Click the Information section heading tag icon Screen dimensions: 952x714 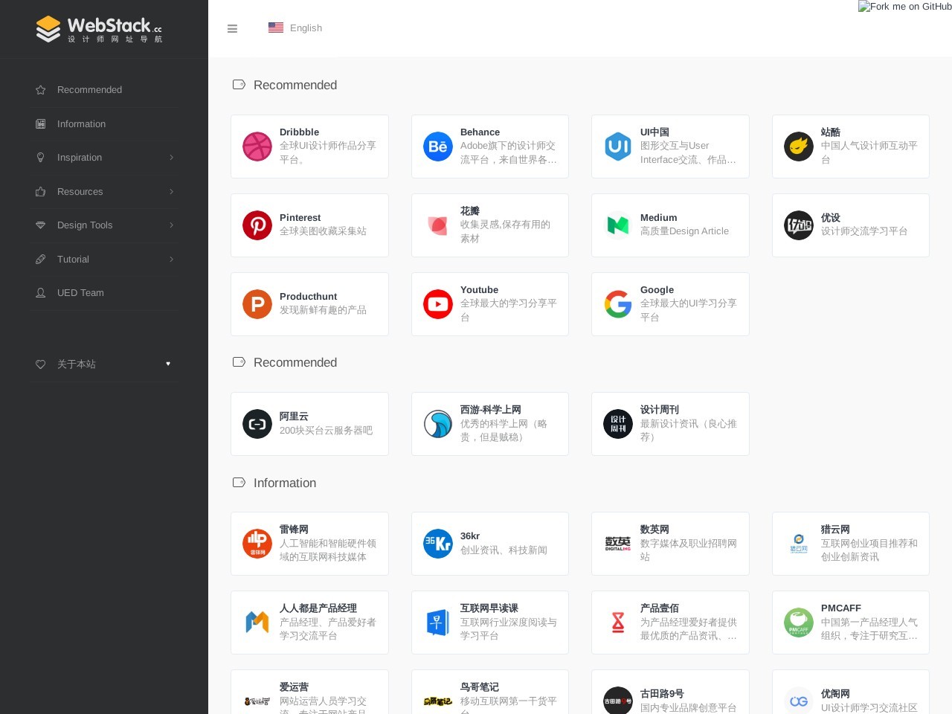coord(239,483)
